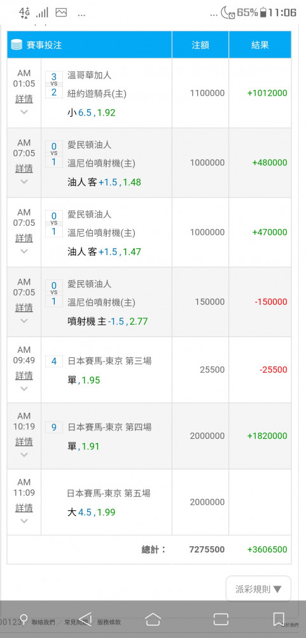
Task: Click the 聯絡我們 footer link
Action: click(x=43, y=622)
